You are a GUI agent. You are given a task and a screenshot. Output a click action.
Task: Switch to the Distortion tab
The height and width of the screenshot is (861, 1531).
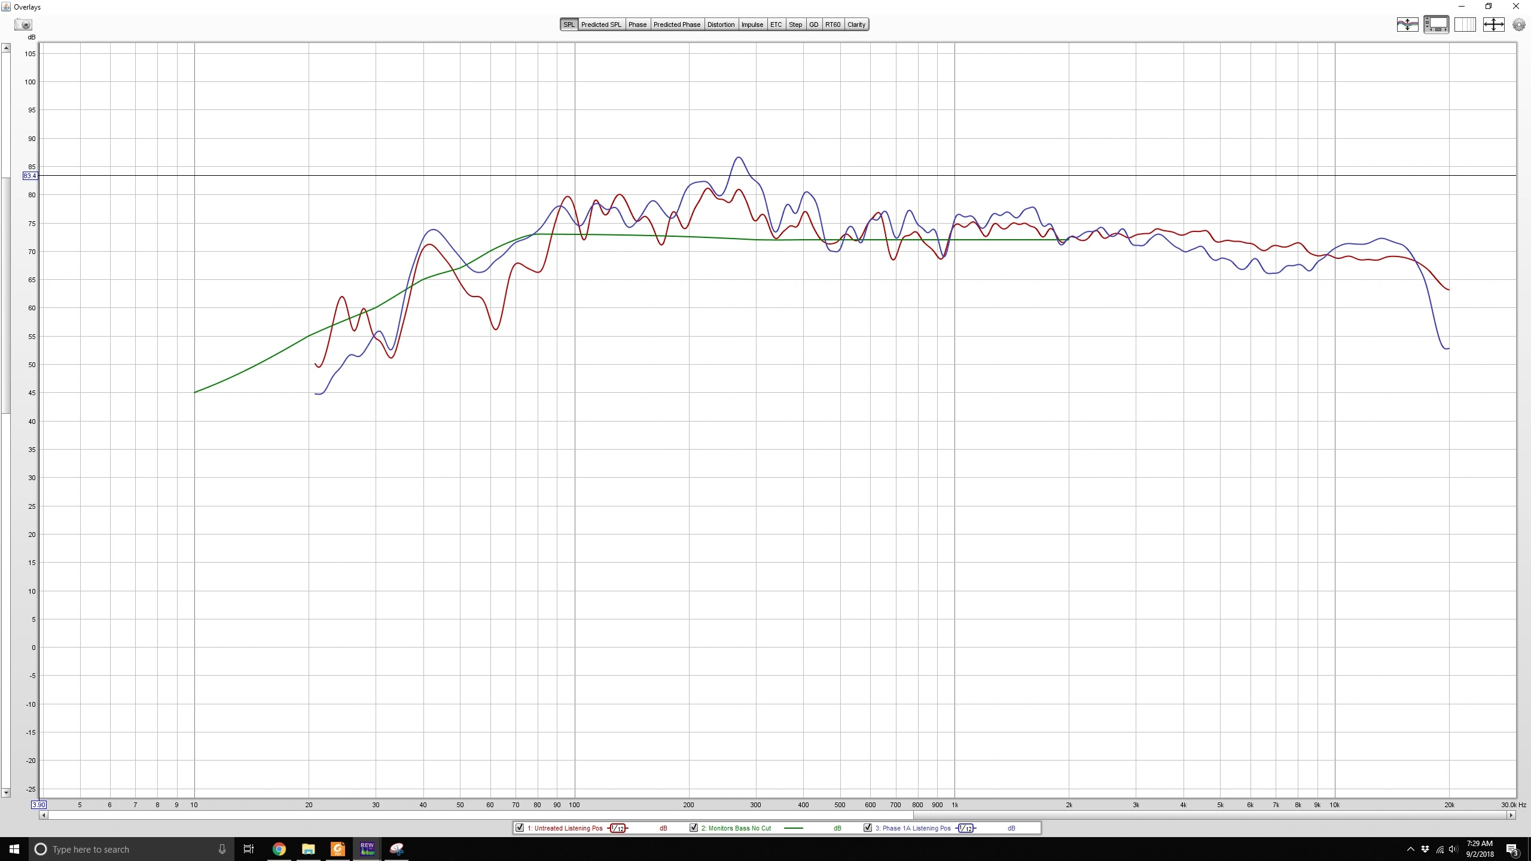pos(721,25)
